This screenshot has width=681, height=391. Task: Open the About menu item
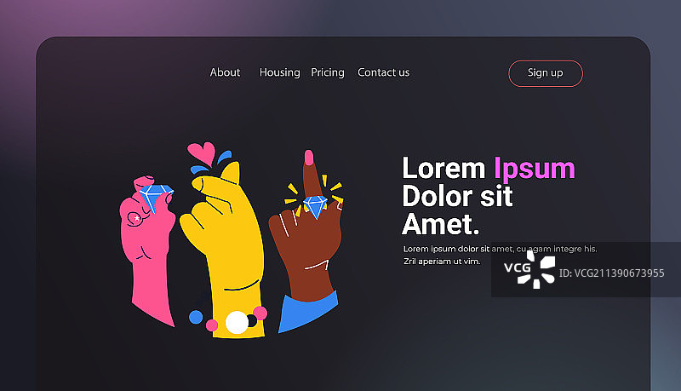(x=225, y=72)
